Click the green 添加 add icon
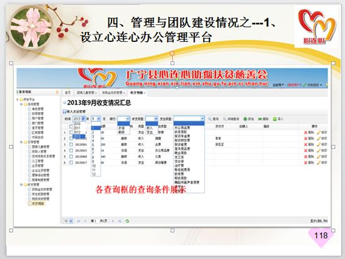The image size is (345, 259). 245,119
